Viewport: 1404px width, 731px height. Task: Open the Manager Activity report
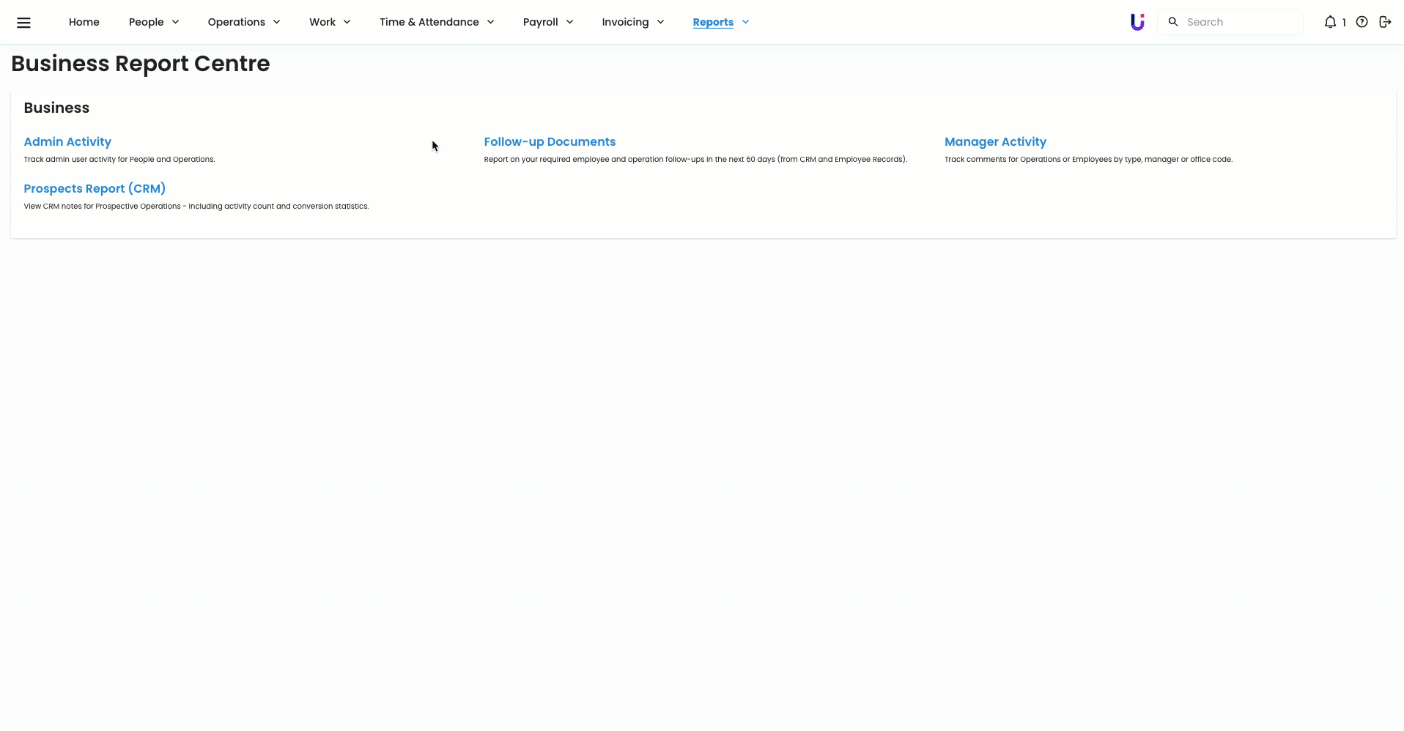(x=995, y=142)
